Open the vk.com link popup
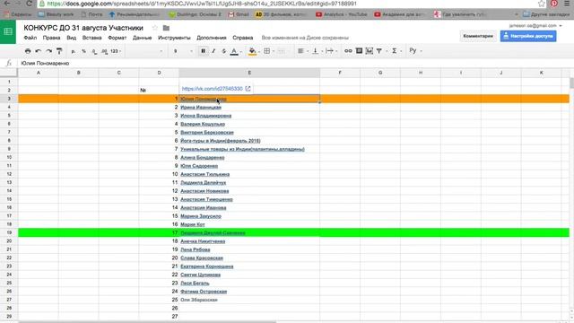The image size is (574, 323). tap(213, 89)
